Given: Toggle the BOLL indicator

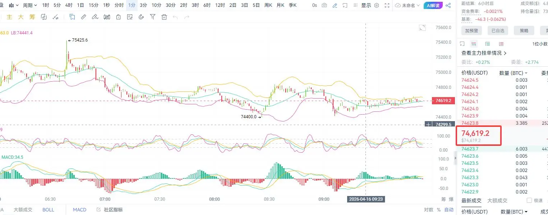Looking at the screenshot, I should pos(48,210).
